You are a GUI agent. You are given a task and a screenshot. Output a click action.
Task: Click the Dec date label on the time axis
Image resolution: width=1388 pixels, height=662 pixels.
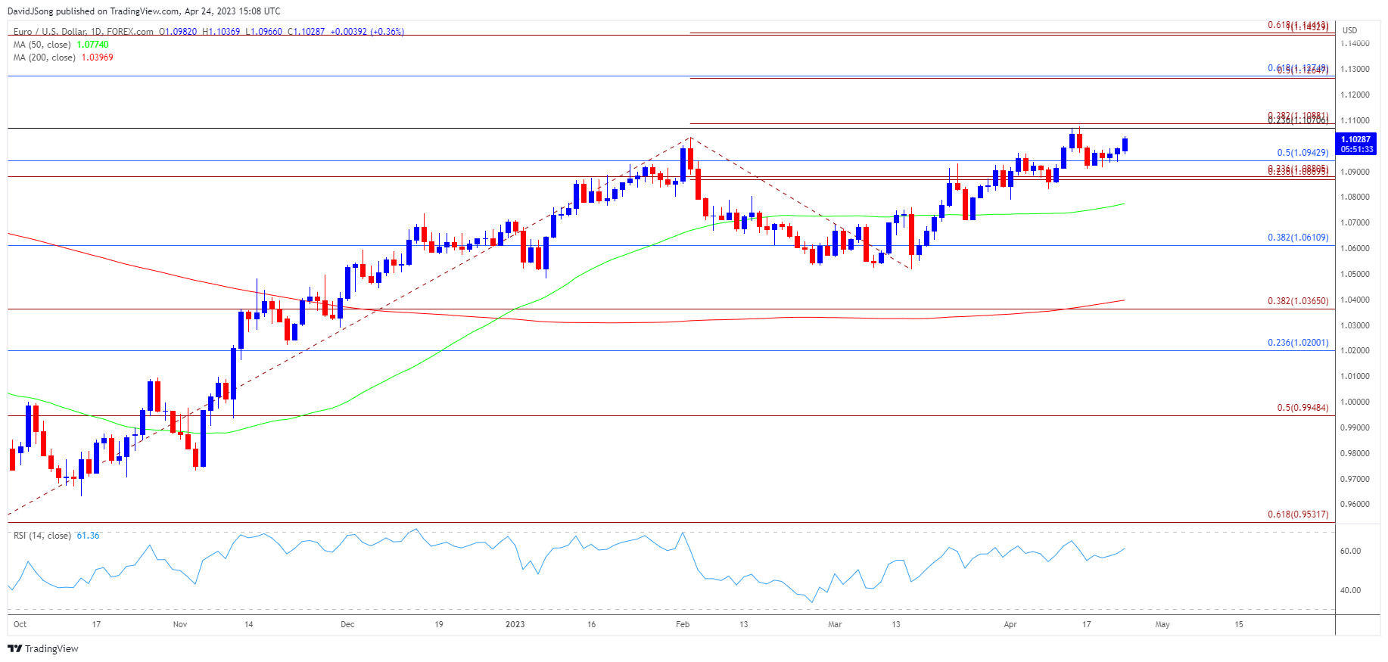347,624
